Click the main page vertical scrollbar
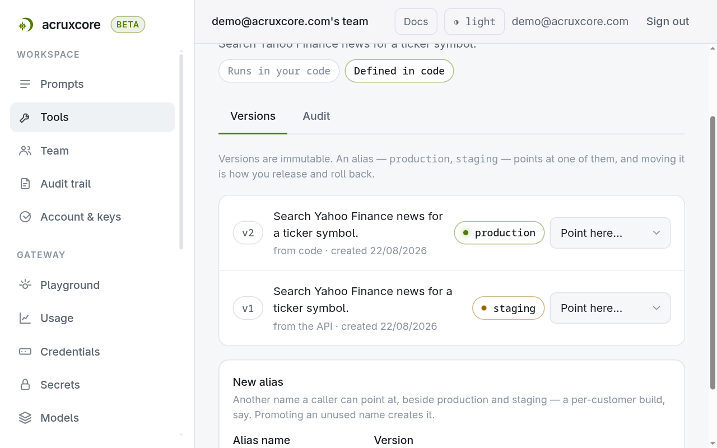The height and width of the screenshot is (448, 717). click(713, 253)
